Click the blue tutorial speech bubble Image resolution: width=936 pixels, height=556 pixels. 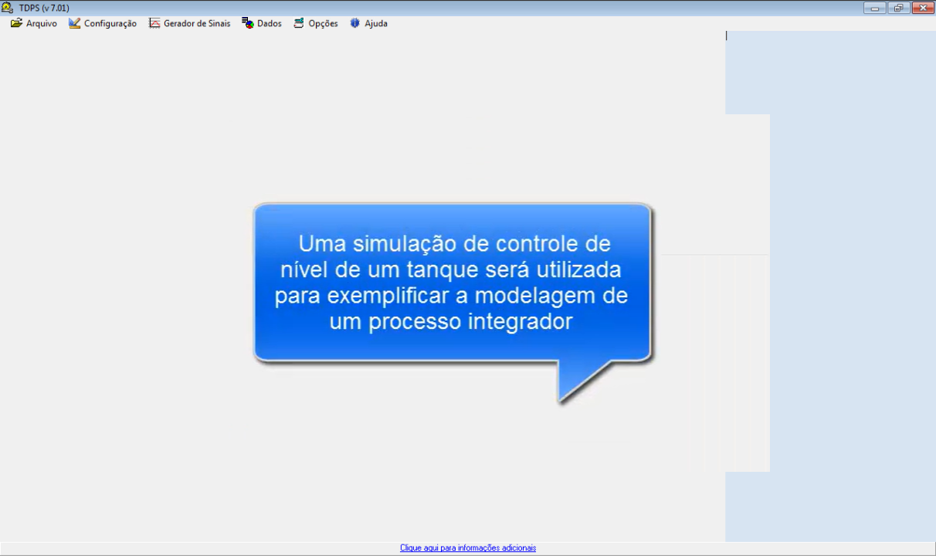click(x=453, y=283)
